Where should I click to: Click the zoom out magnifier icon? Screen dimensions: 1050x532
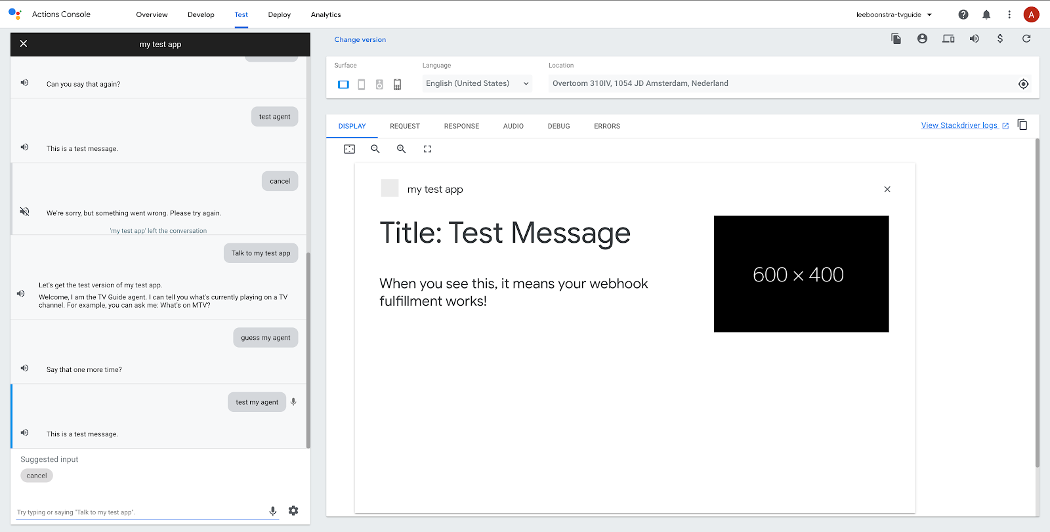[x=375, y=149]
